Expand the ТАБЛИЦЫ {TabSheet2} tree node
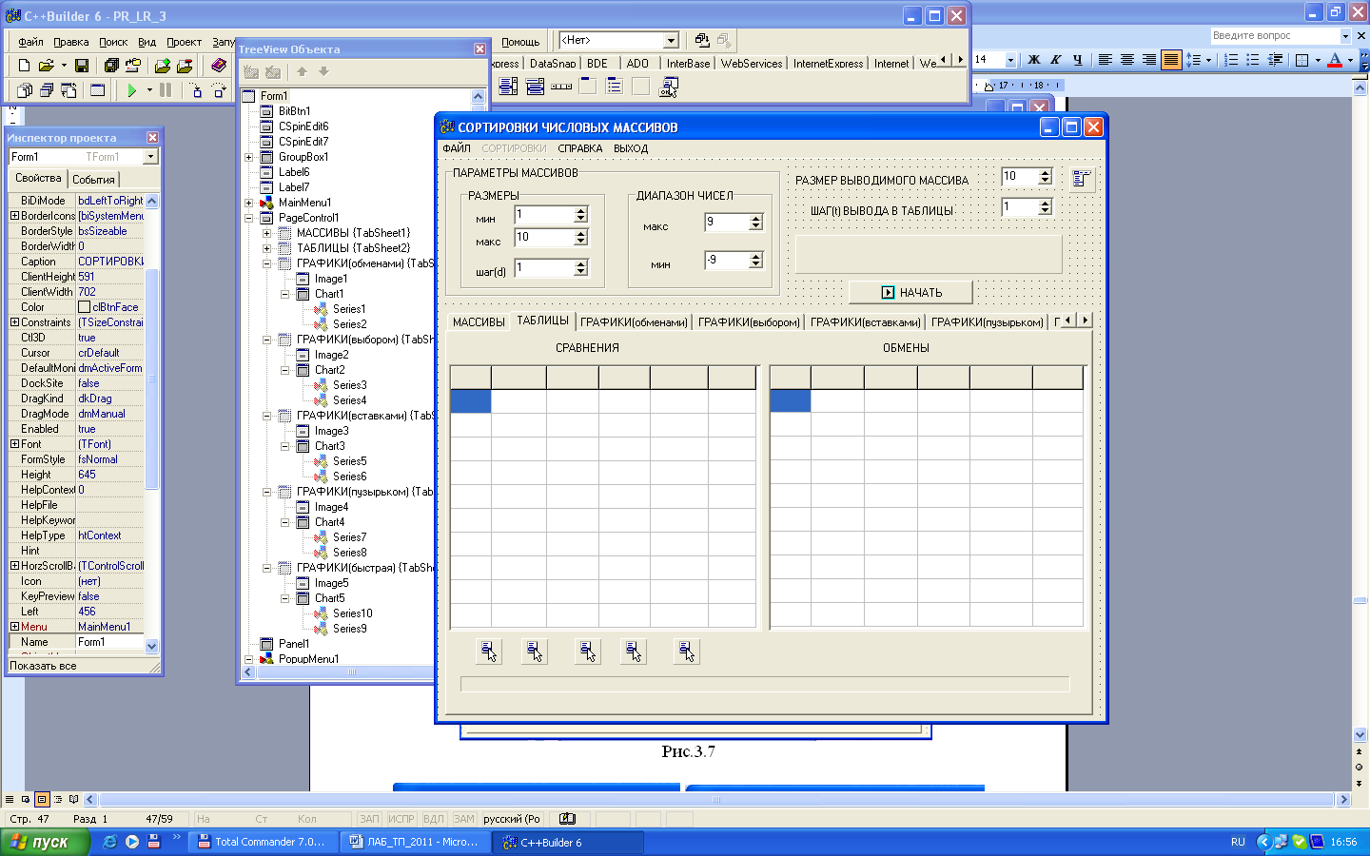1370x856 pixels. [267, 248]
